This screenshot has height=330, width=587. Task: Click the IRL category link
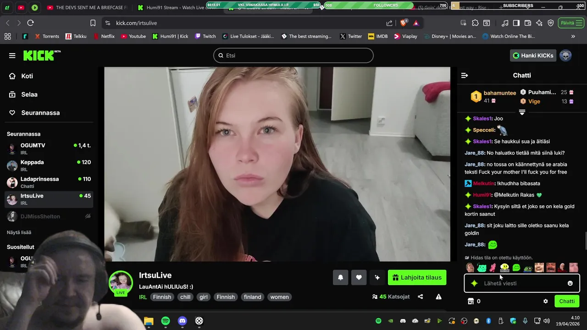point(143,297)
